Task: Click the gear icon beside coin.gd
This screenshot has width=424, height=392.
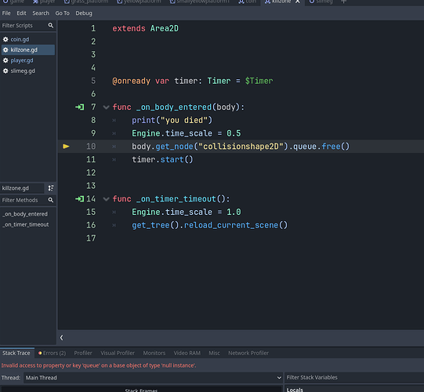Action: tap(5, 39)
